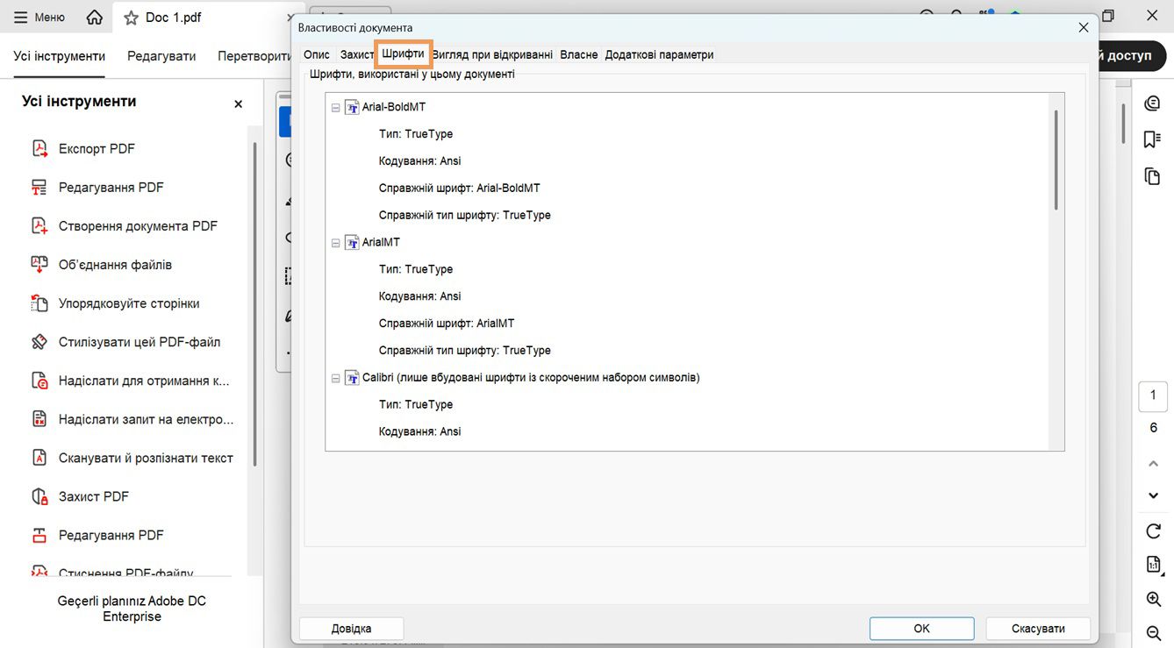Open the Редагувати top tab
This screenshot has height=648, width=1174.
pos(161,56)
